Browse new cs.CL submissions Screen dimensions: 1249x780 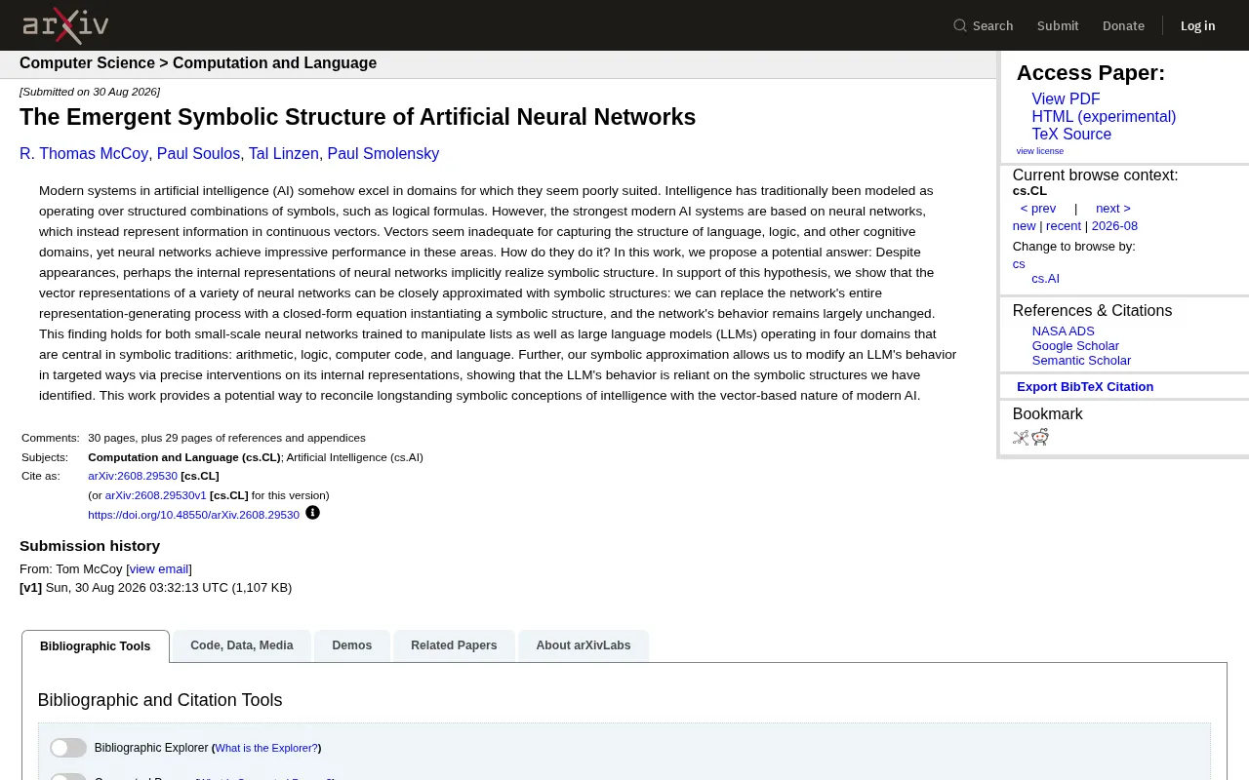click(x=1024, y=226)
